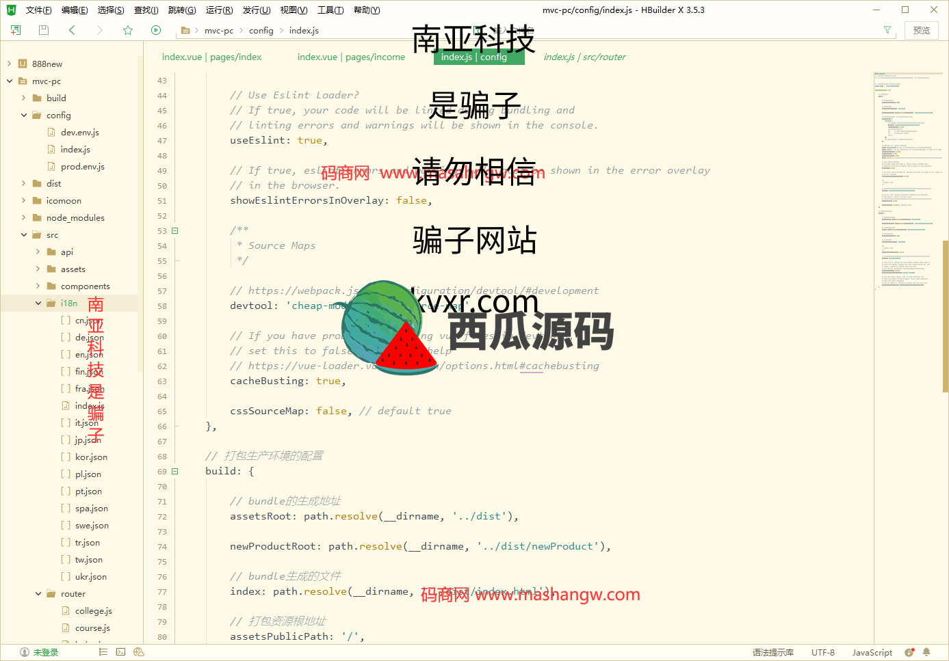Change UTF-8 encoding in status bar

coord(823,652)
